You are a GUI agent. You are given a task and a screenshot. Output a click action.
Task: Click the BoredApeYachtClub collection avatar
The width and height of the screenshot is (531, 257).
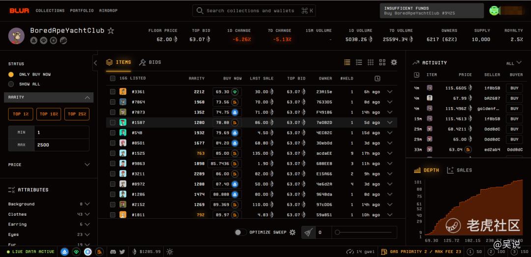coord(16,36)
